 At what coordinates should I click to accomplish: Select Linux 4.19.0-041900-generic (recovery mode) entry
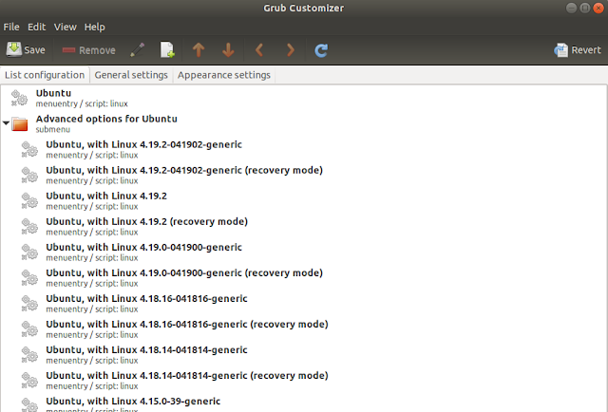(304, 277)
